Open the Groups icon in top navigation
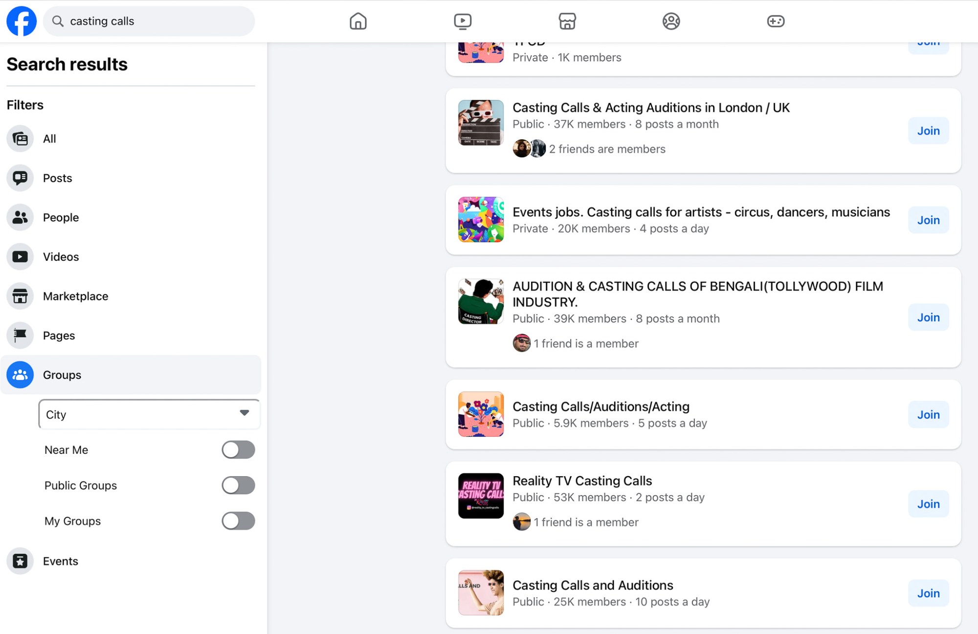978x634 pixels. pyautogui.click(x=671, y=21)
